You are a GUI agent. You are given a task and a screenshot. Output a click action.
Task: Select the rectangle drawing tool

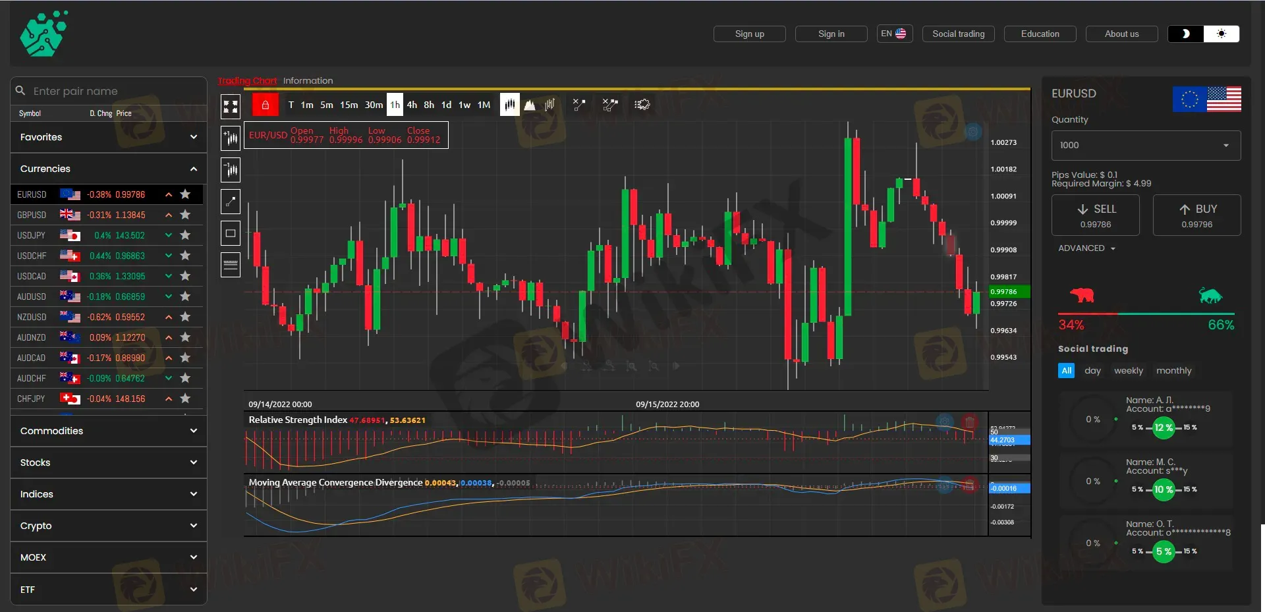pos(230,232)
